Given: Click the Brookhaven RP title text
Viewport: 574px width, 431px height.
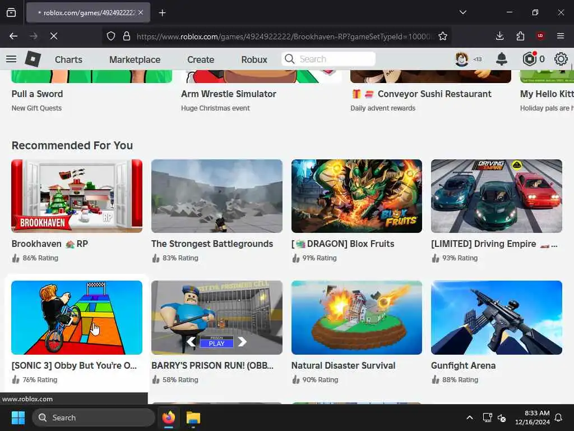Looking at the screenshot, I should pyautogui.click(x=49, y=244).
